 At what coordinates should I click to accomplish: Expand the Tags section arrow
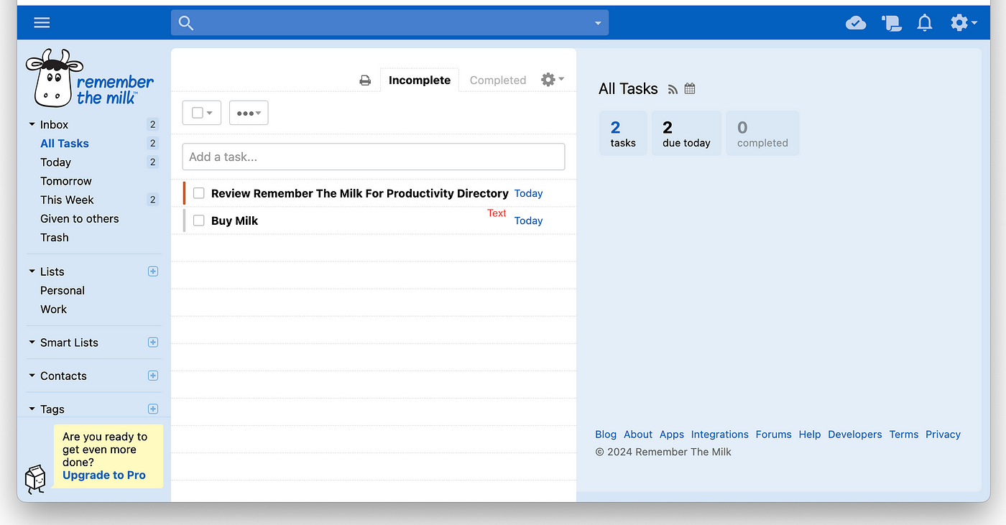(32, 409)
